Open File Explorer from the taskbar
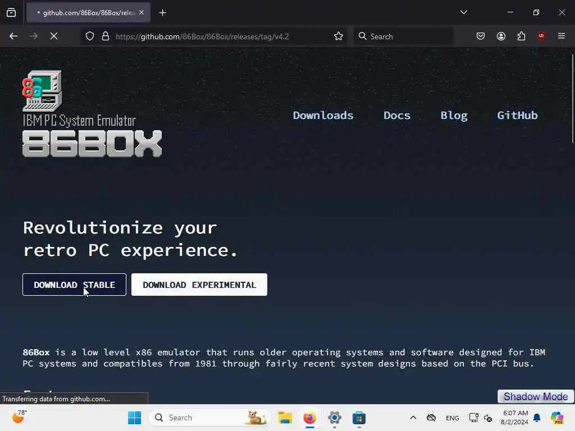 click(x=285, y=418)
